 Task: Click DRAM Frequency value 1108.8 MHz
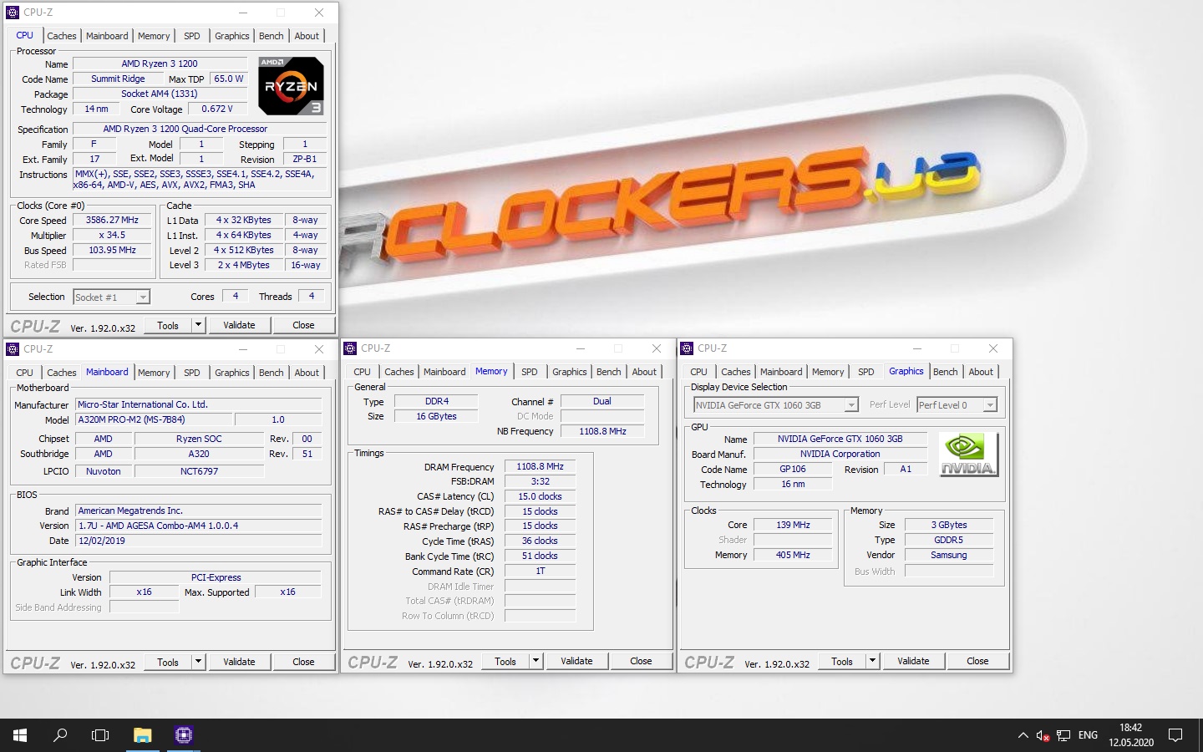540,466
